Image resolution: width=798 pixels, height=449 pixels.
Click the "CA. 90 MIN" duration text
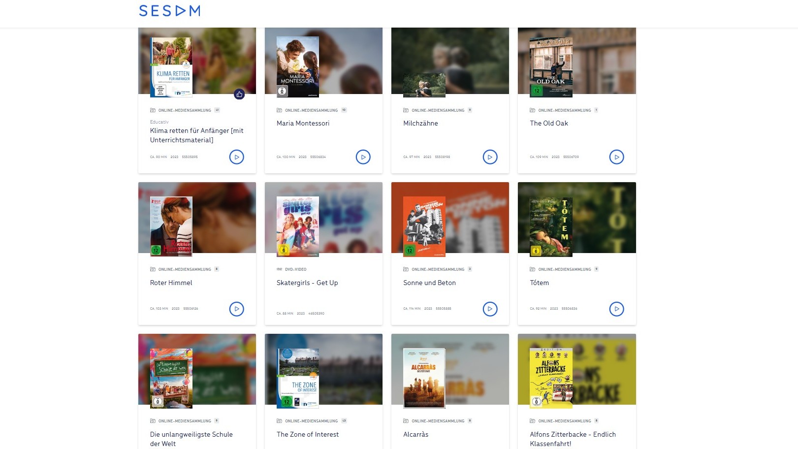click(x=159, y=157)
